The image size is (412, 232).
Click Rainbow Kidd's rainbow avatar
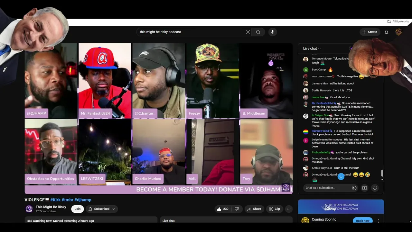point(306,132)
